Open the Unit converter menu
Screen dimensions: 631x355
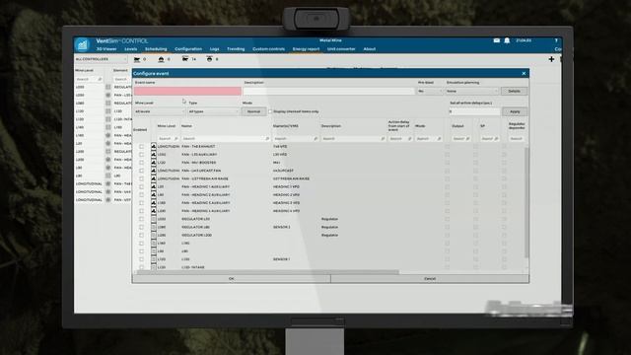click(341, 49)
